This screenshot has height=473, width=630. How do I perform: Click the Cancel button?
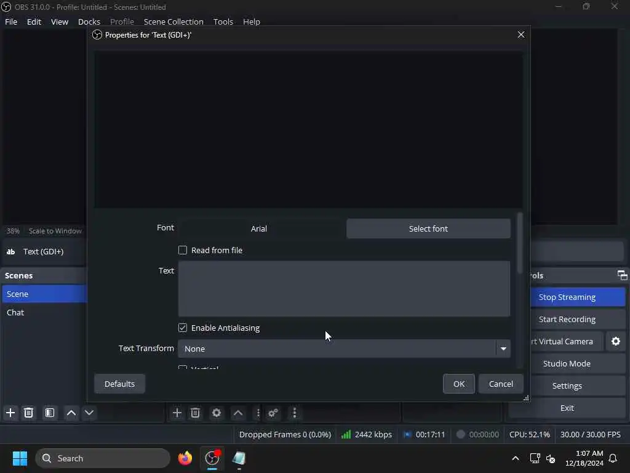pos(501,384)
